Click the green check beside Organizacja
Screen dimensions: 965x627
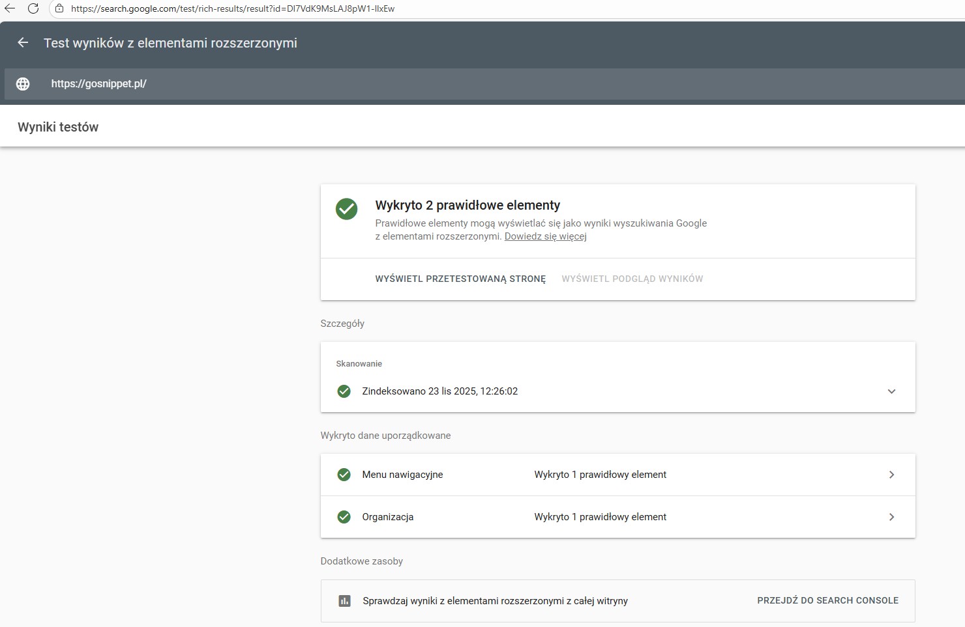tap(344, 517)
